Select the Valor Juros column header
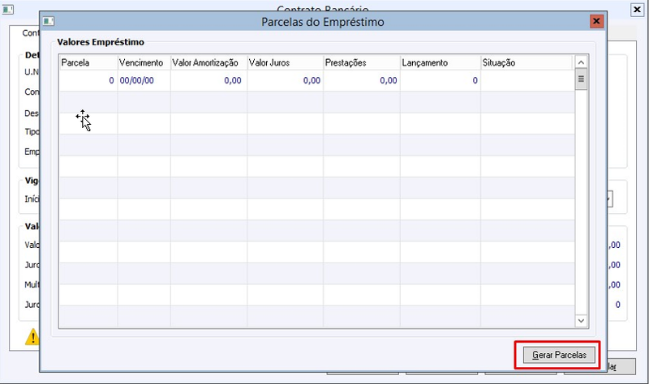The image size is (649, 384). pyautogui.click(x=286, y=63)
